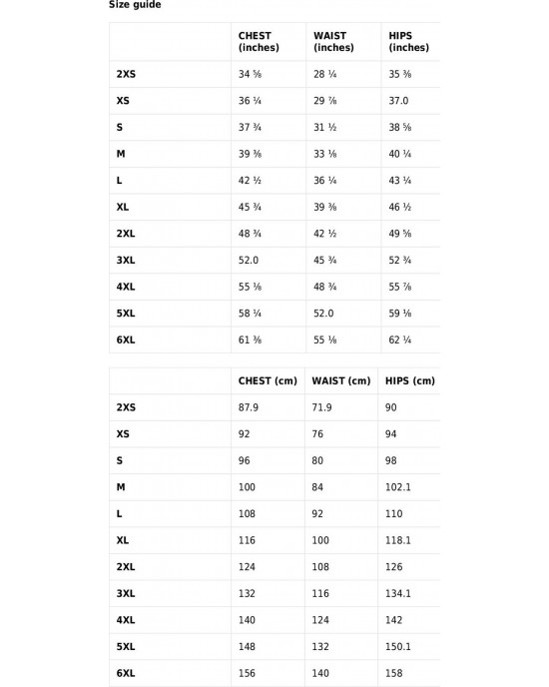Click the S waist value 31 ½

(324, 128)
